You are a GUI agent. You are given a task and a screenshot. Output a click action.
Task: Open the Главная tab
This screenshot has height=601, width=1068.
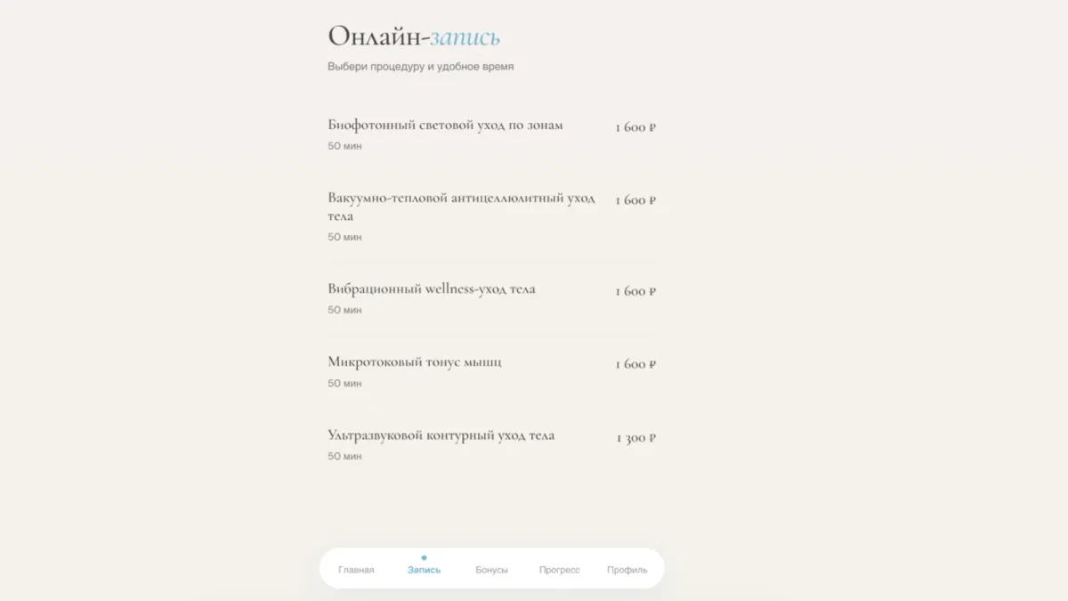(x=356, y=570)
